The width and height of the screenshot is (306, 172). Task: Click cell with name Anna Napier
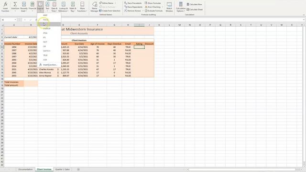pyautogui.click(x=47, y=75)
